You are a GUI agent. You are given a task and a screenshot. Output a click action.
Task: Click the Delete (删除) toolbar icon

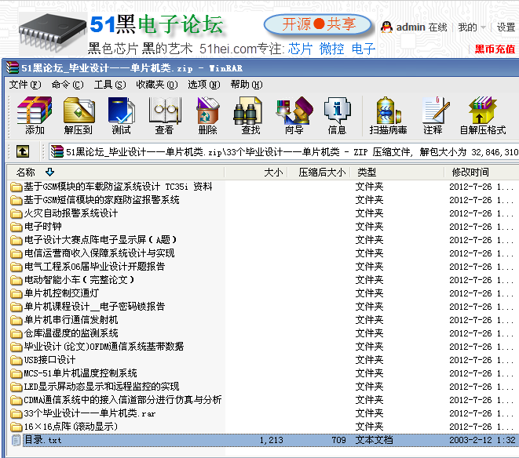pyautogui.click(x=207, y=110)
